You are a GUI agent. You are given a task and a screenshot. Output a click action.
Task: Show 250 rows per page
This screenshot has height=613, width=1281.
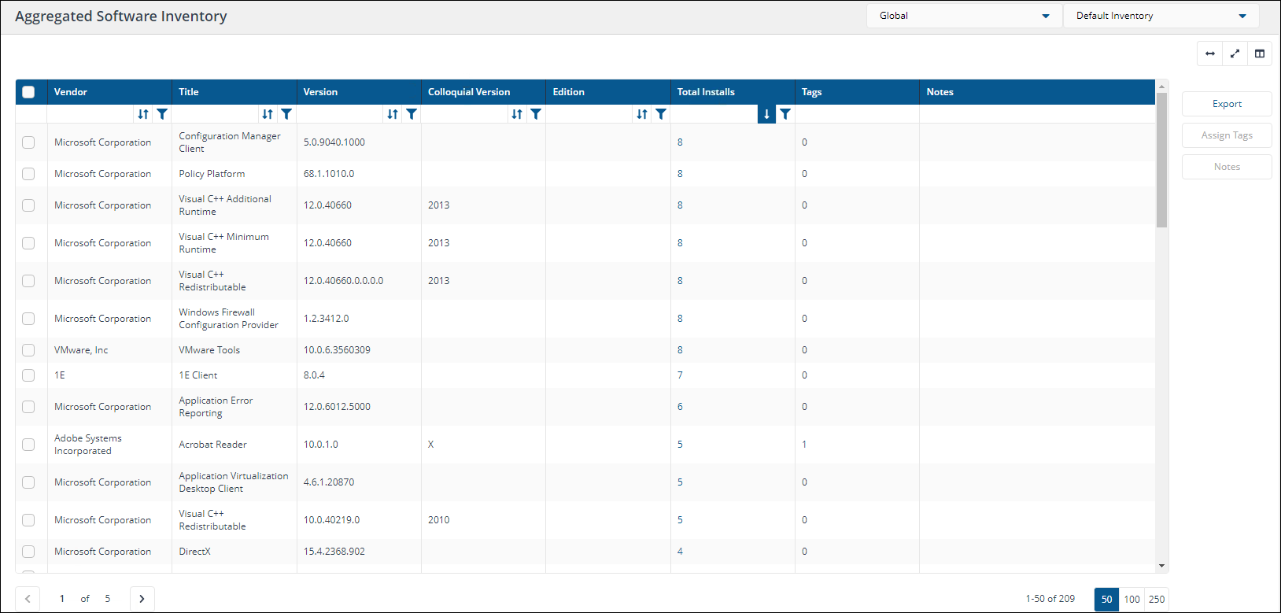point(1156,599)
